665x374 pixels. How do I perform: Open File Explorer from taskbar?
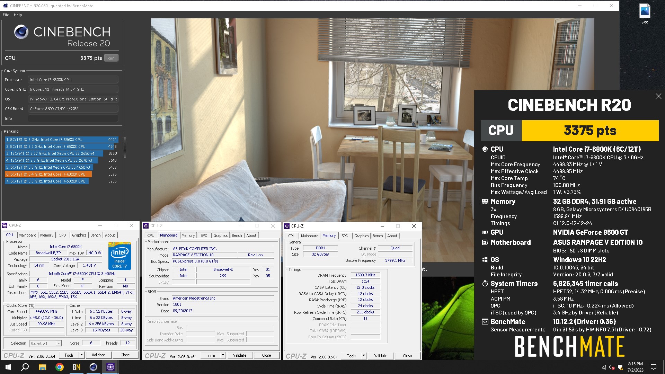tap(42, 367)
